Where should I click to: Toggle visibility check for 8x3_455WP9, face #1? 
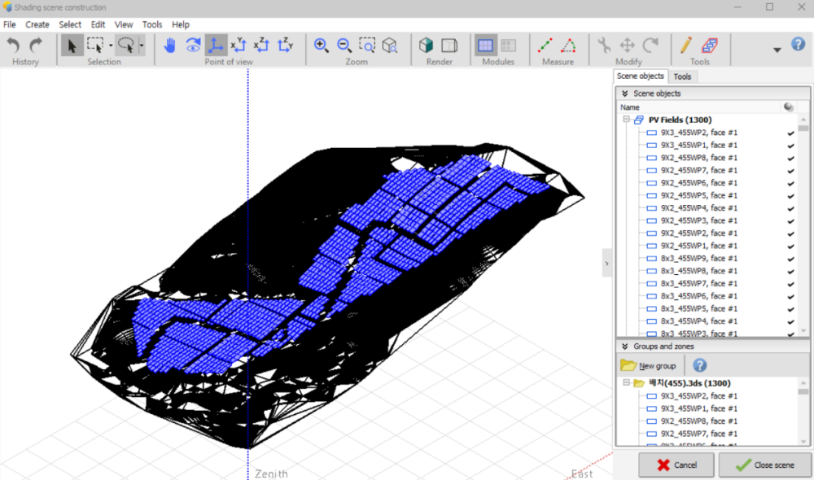click(x=790, y=259)
